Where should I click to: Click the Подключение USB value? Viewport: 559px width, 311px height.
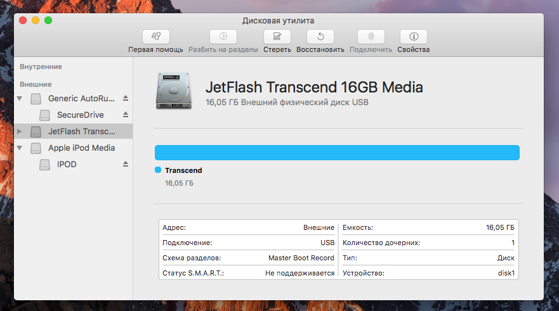click(x=327, y=243)
